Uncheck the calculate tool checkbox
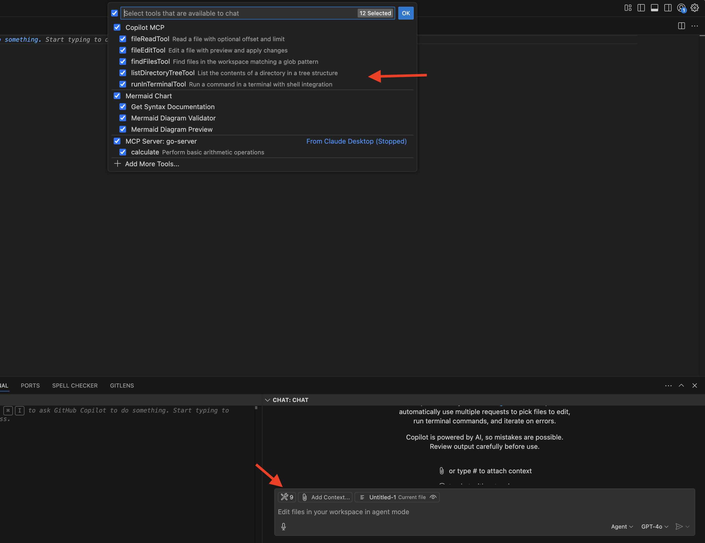 (123, 152)
